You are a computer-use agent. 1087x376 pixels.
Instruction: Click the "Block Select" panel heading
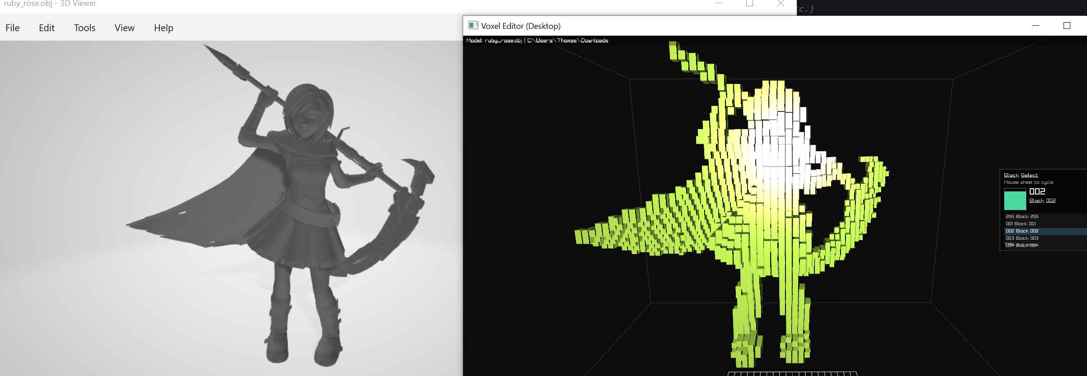tap(1021, 175)
